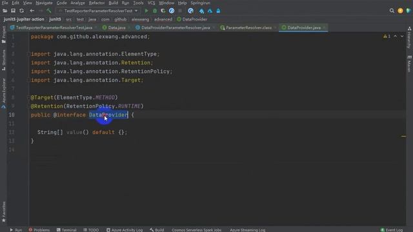
Task: Build project with the hammer icon
Action: point(49,11)
